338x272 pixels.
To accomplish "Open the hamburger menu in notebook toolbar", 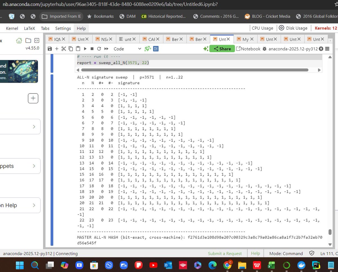I will 327,49.
